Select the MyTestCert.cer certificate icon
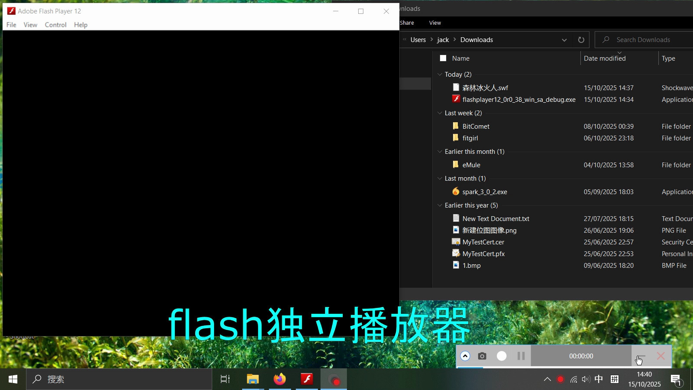This screenshot has height=390, width=693. pos(456,242)
